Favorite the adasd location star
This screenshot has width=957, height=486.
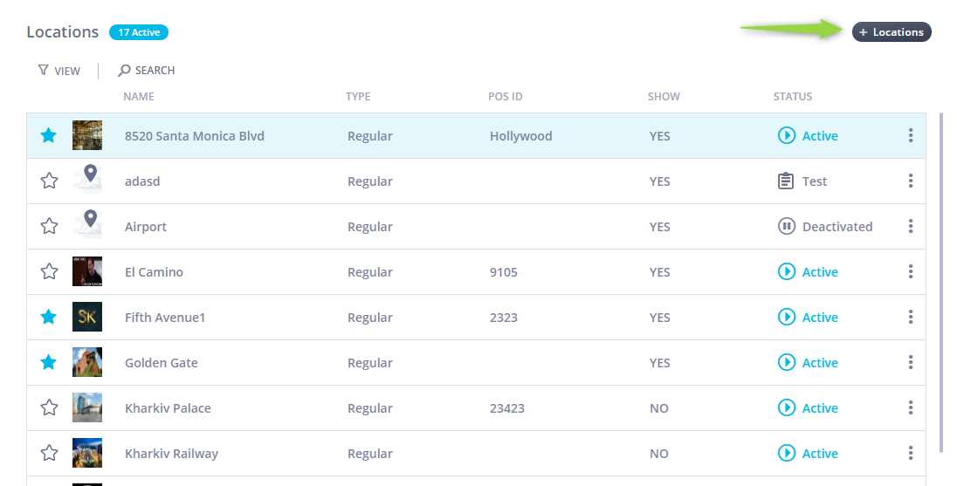click(x=49, y=181)
